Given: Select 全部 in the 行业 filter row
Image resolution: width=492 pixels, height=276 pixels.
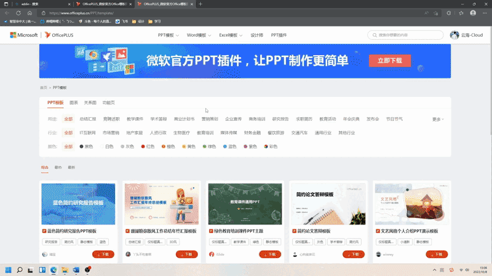Looking at the screenshot, I should [x=68, y=132].
